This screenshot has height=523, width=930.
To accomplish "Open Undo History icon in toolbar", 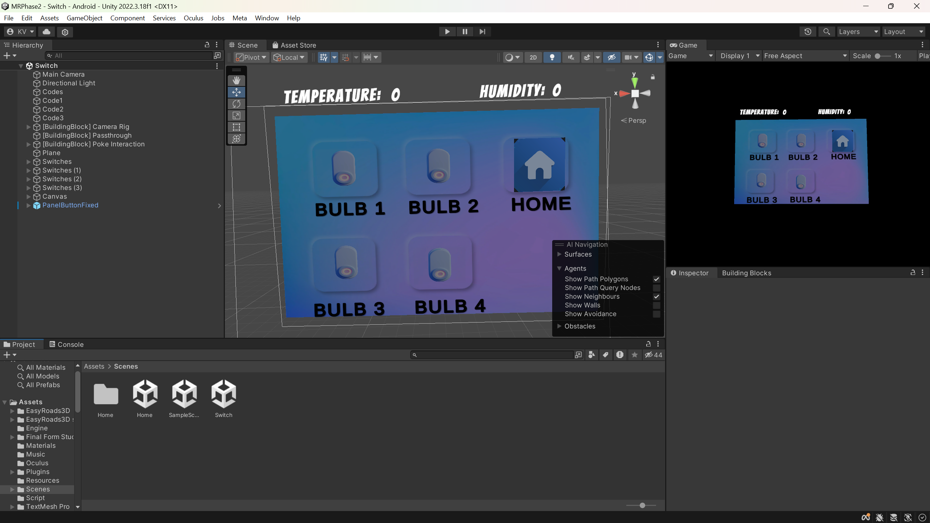I will [808, 32].
